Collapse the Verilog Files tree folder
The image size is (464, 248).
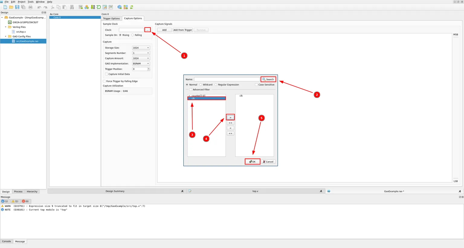(x=5, y=27)
